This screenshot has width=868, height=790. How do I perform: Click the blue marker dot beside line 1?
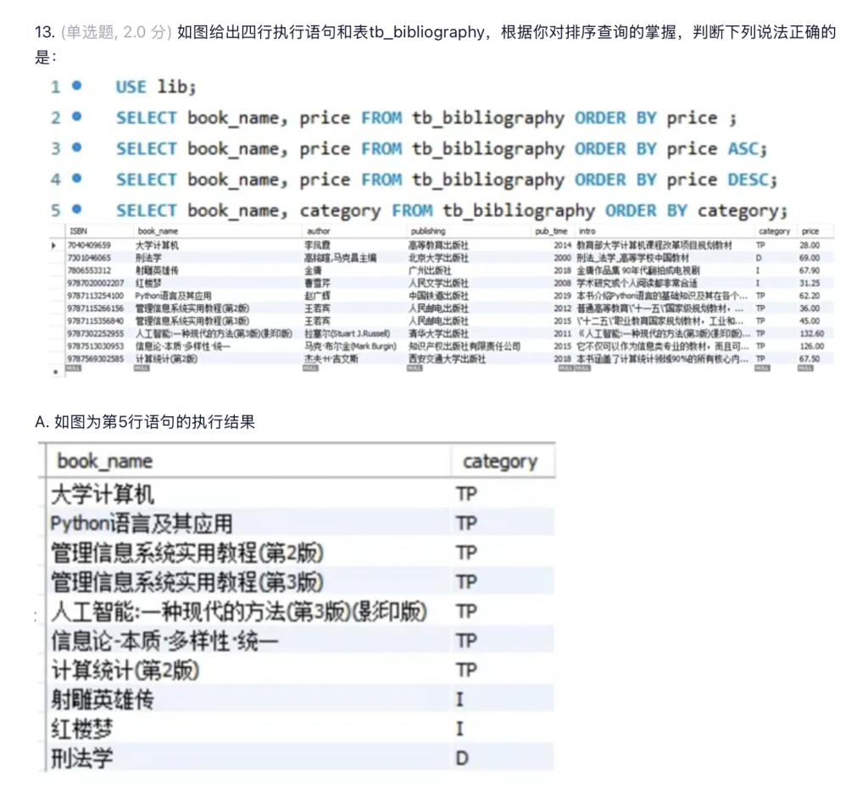[x=77, y=86]
